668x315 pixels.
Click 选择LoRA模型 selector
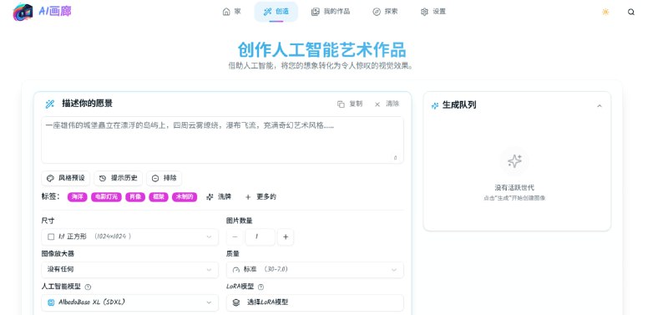(x=315, y=302)
